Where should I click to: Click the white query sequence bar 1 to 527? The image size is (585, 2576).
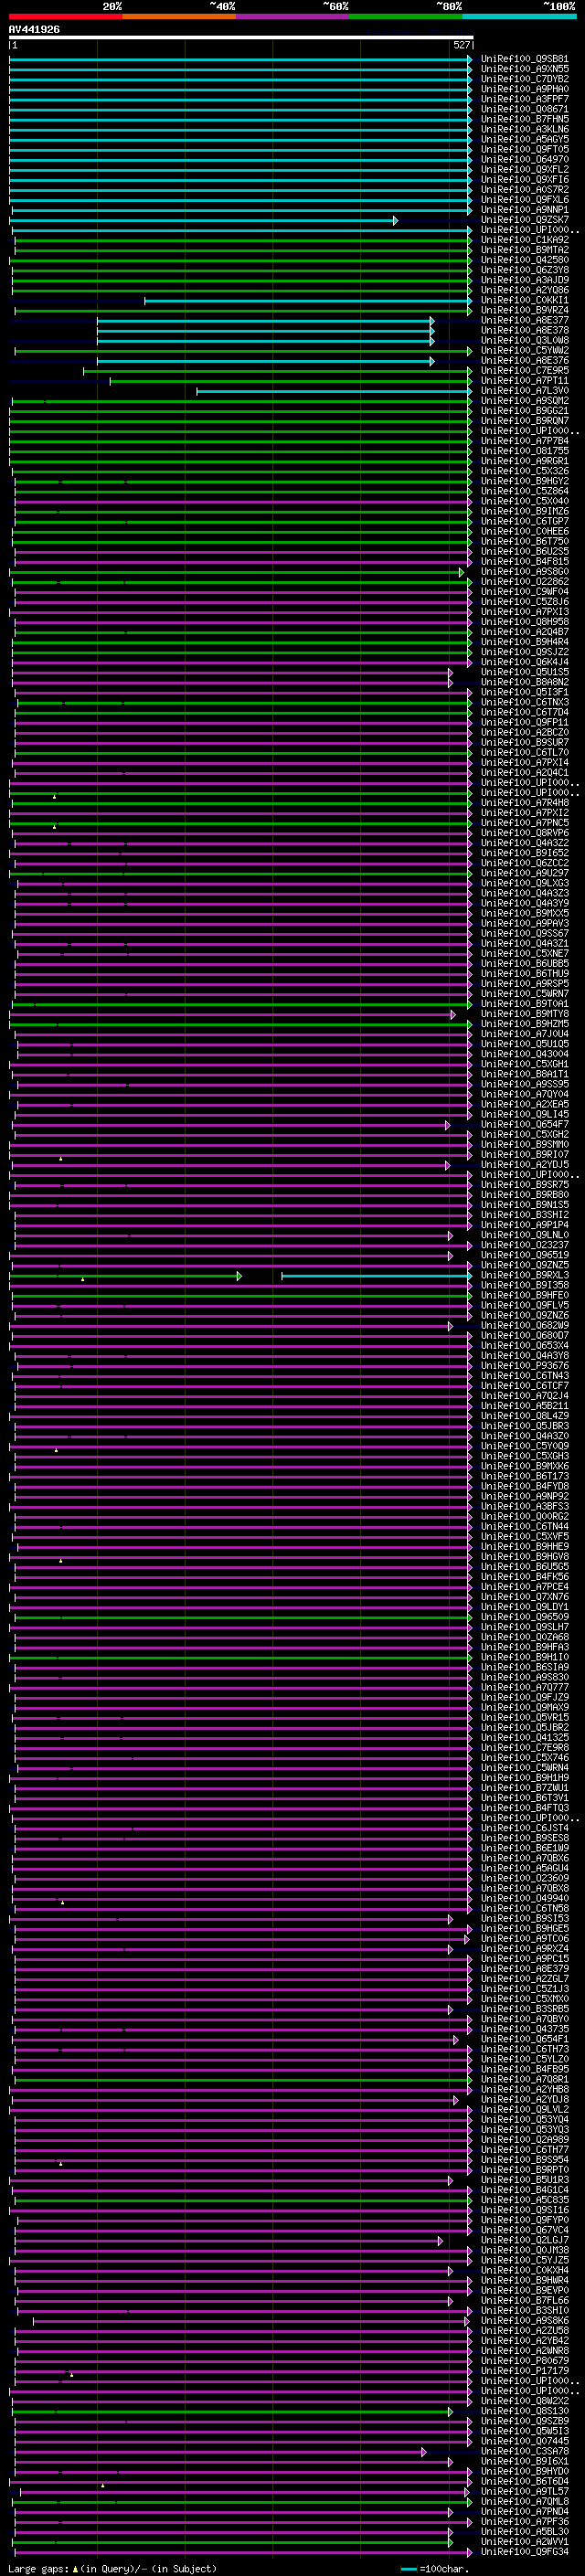(241, 37)
